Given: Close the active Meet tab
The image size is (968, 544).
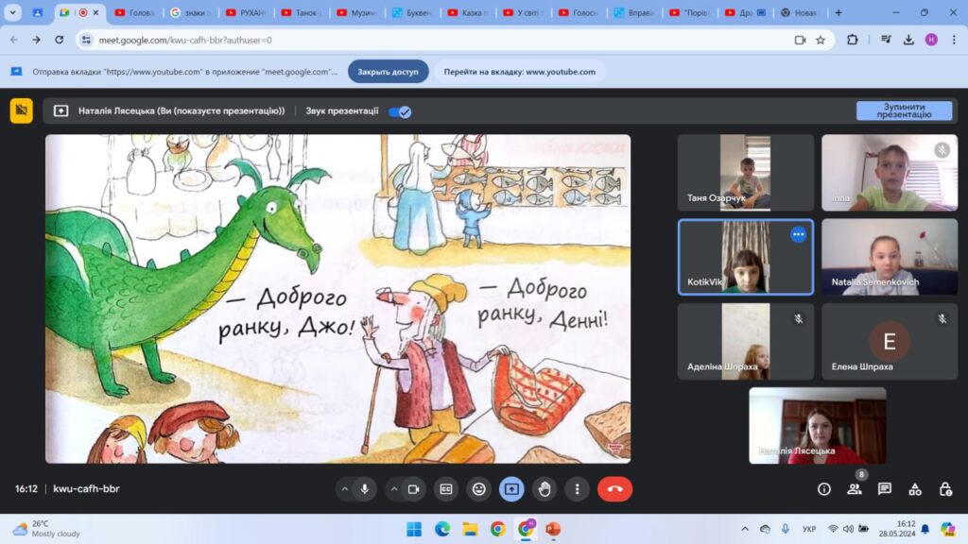Looking at the screenshot, I should pos(95,12).
